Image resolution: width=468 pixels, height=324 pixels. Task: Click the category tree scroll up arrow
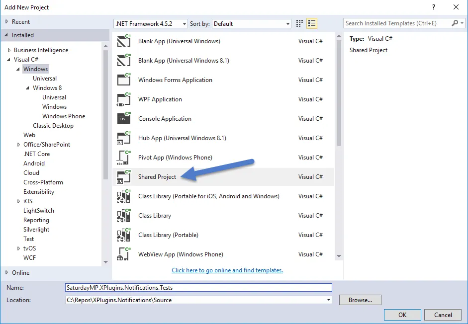[105, 46]
